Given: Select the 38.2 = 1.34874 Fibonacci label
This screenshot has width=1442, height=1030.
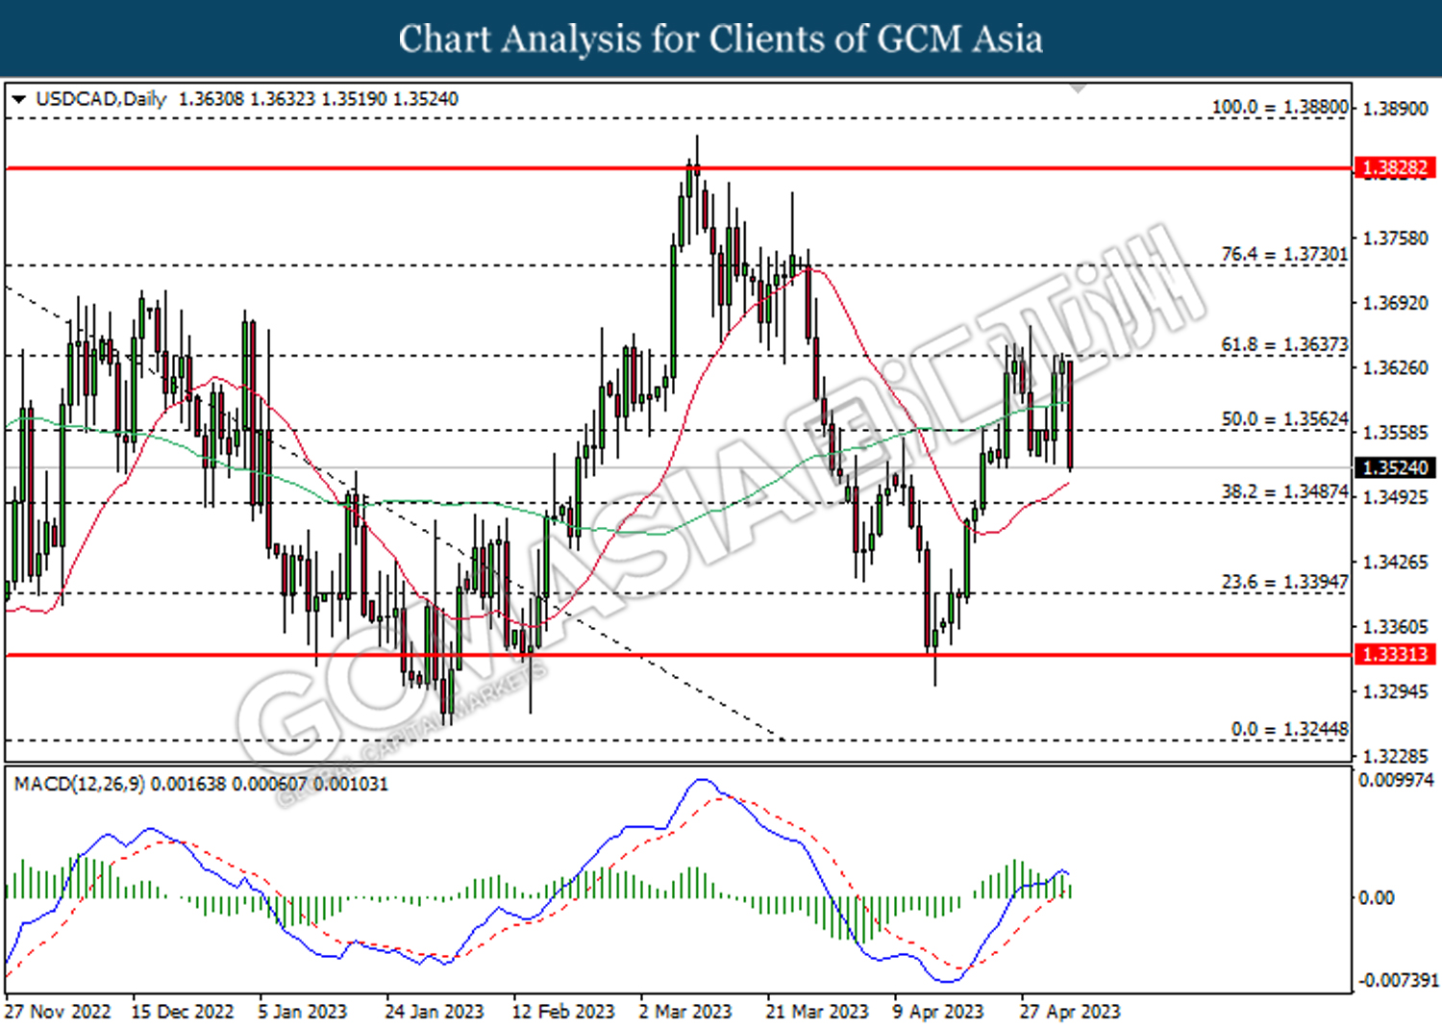Looking at the screenshot, I should click(x=1284, y=492).
